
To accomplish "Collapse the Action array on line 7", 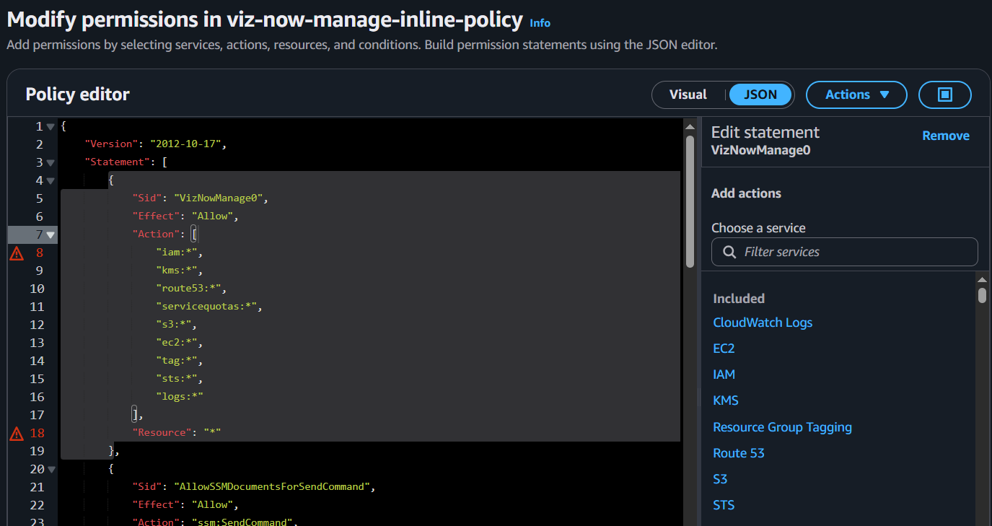I will coord(51,234).
